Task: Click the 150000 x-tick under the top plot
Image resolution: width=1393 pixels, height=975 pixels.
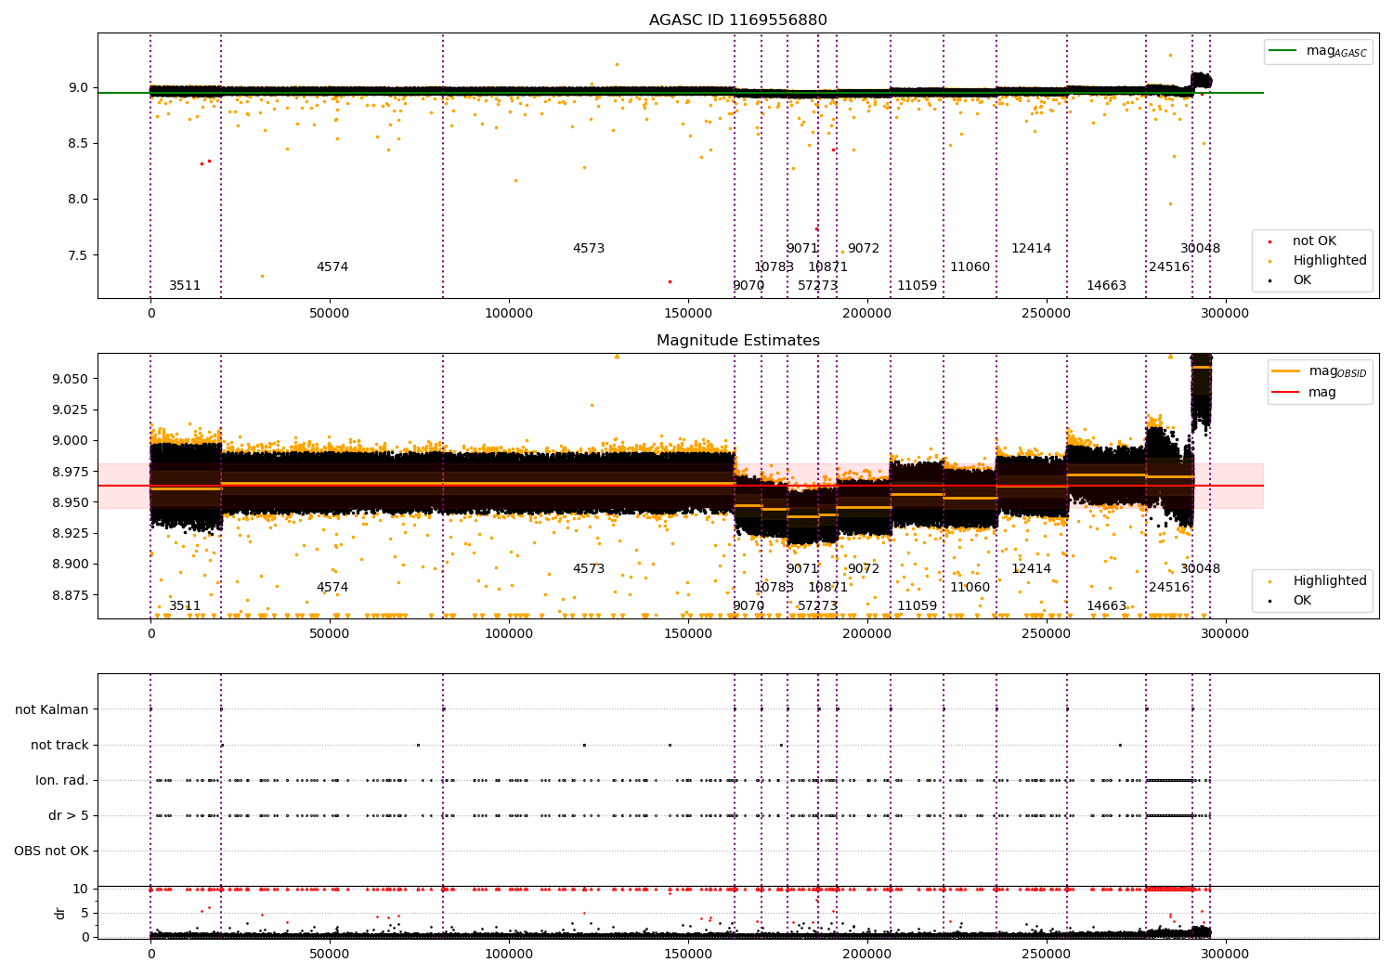Action: (x=688, y=314)
